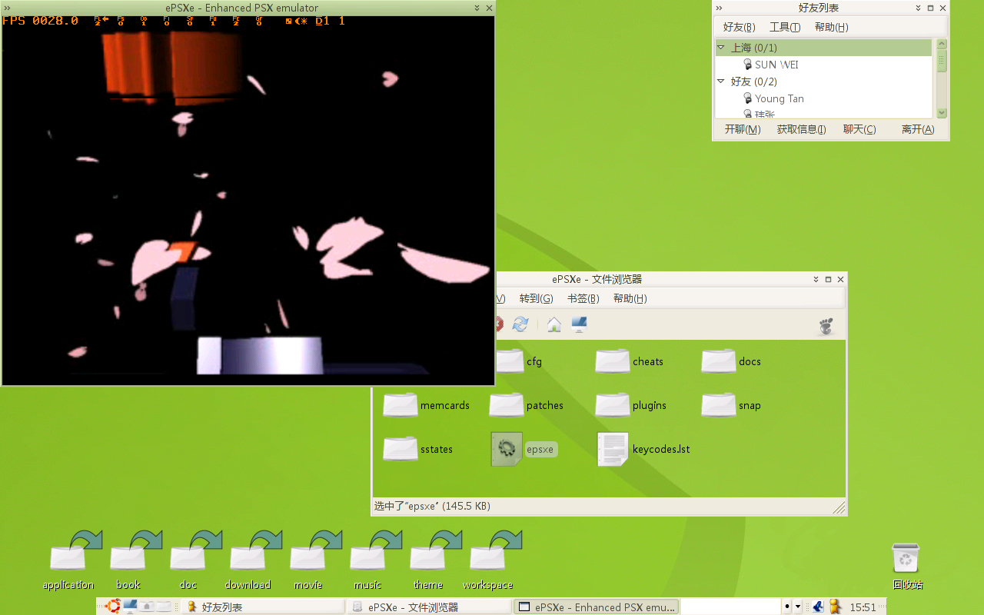The width and height of the screenshot is (984, 615).
Task: Click the 获取信息(I) button
Action: [x=801, y=129]
